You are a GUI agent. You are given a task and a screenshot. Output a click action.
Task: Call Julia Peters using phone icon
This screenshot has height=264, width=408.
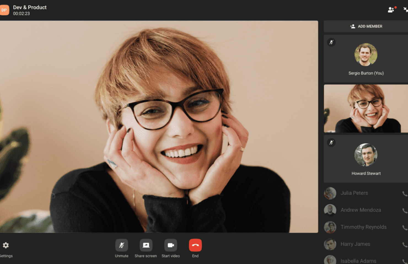pyautogui.click(x=404, y=193)
